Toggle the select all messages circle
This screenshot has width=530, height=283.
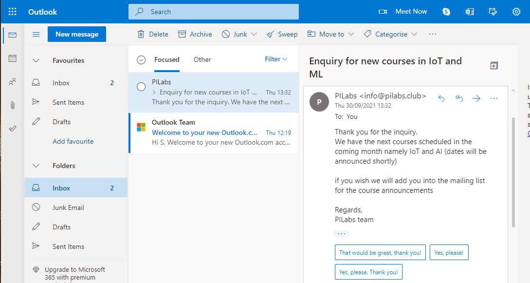click(x=141, y=60)
